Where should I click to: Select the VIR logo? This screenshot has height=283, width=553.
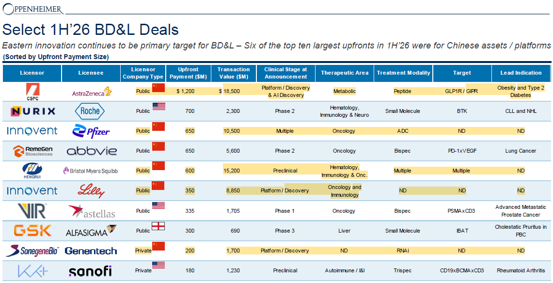point(32,211)
